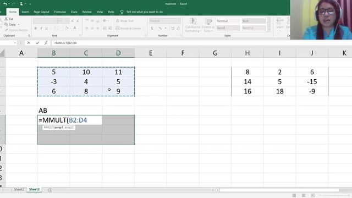Click the Undo arrow in title bar

(5, 4)
